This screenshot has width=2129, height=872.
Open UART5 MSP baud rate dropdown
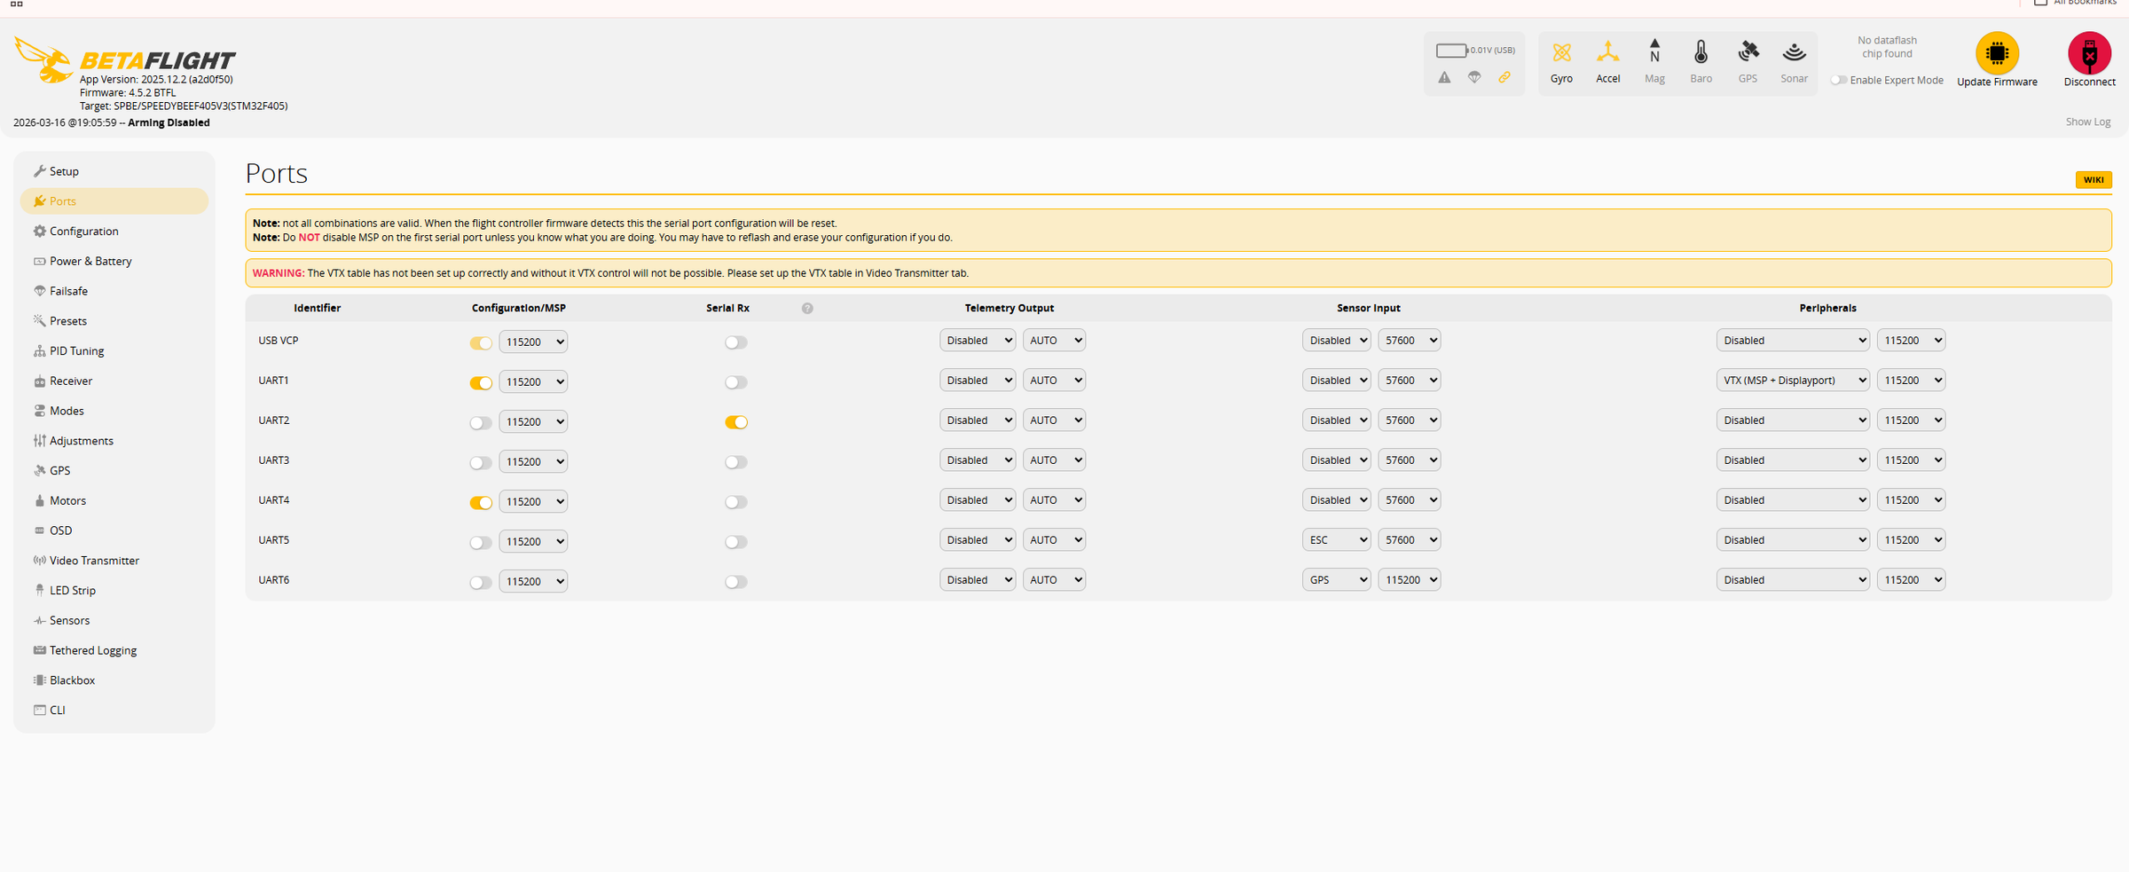click(533, 542)
